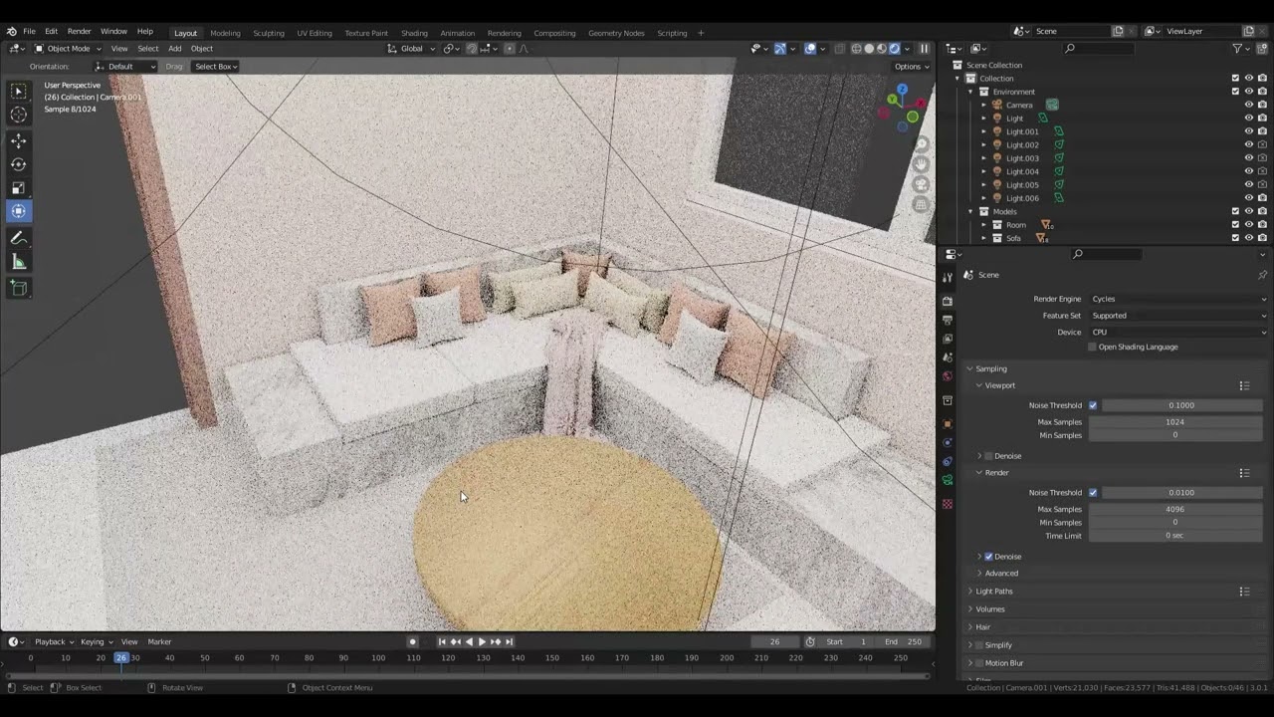
Task: Open the Render Engine dropdown
Action: (1179, 299)
